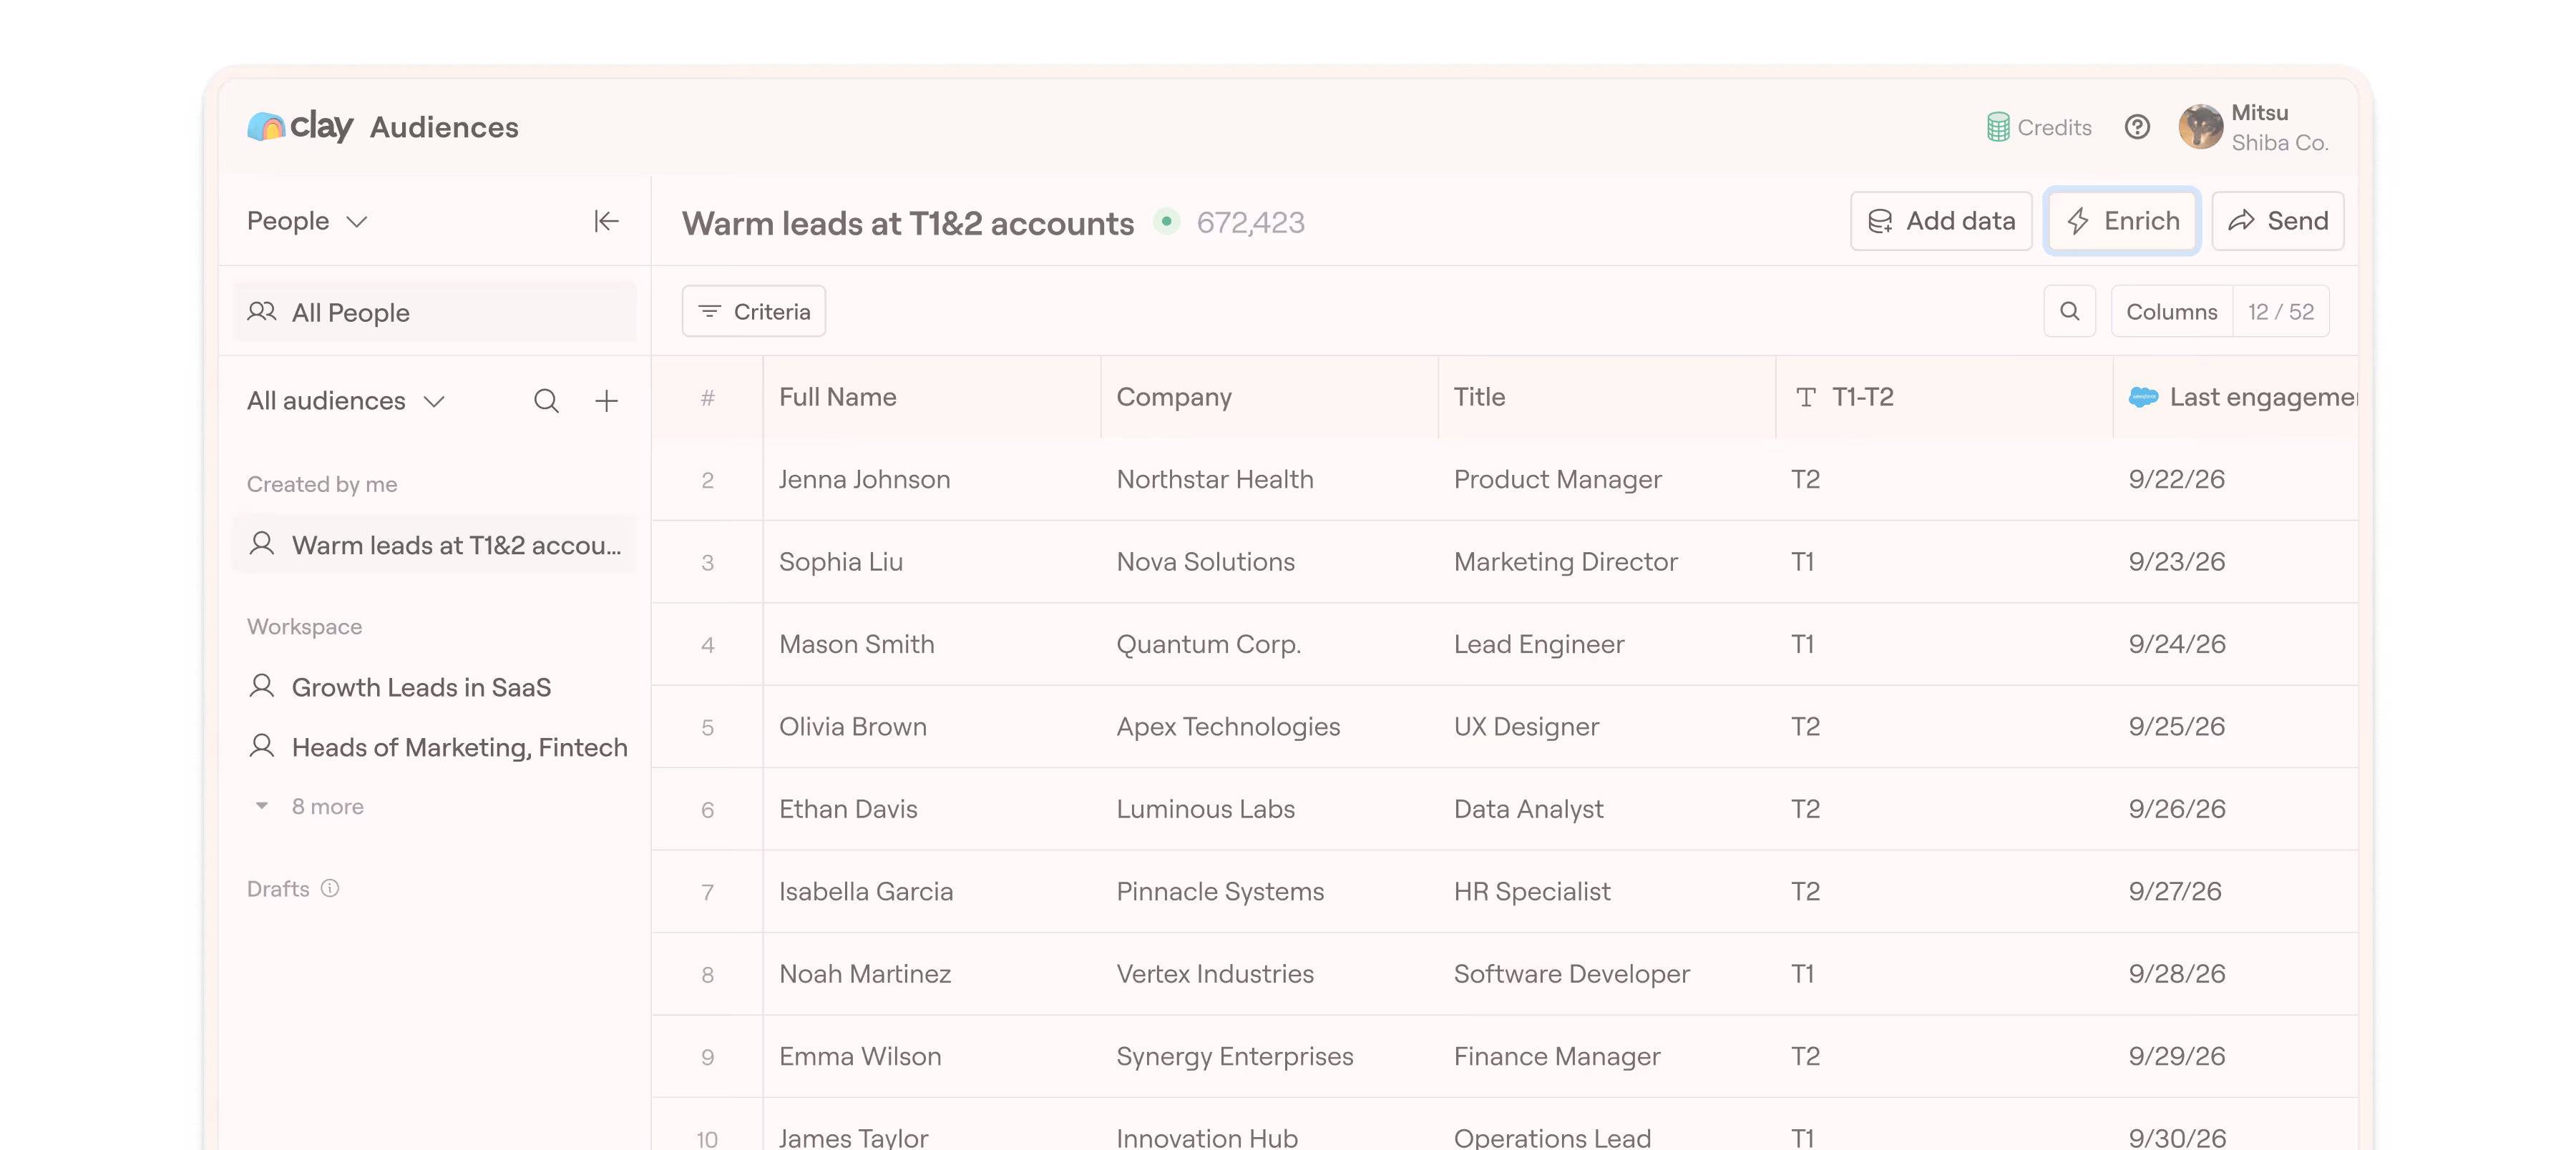
Task: Select Sophia Liu name cell
Action: coord(931,561)
